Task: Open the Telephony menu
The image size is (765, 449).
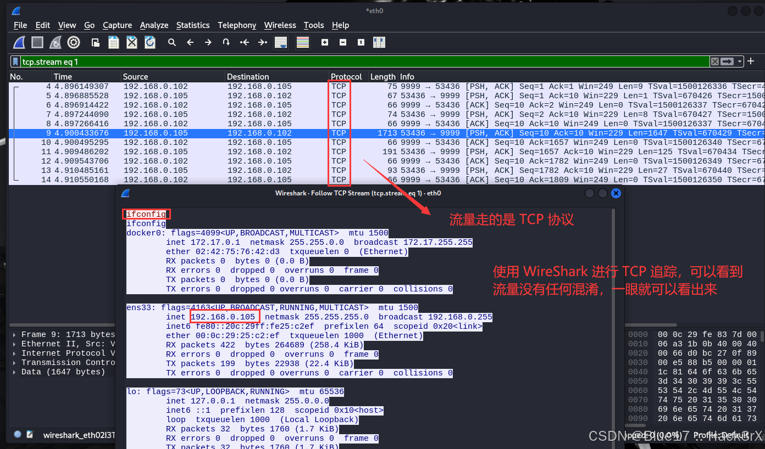Action: pos(237,25)
